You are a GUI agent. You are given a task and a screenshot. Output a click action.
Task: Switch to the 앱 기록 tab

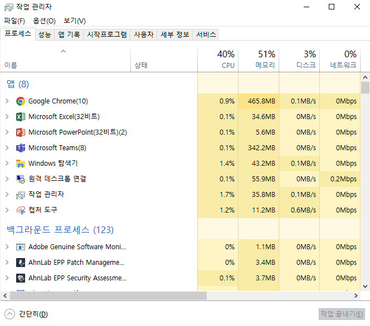(69, 35)
